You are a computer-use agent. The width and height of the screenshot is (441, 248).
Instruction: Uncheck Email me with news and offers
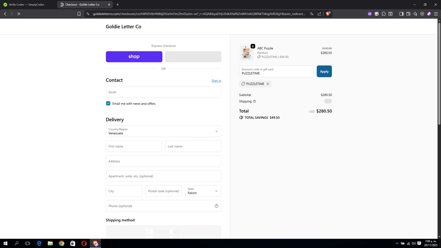click(108, 103)
